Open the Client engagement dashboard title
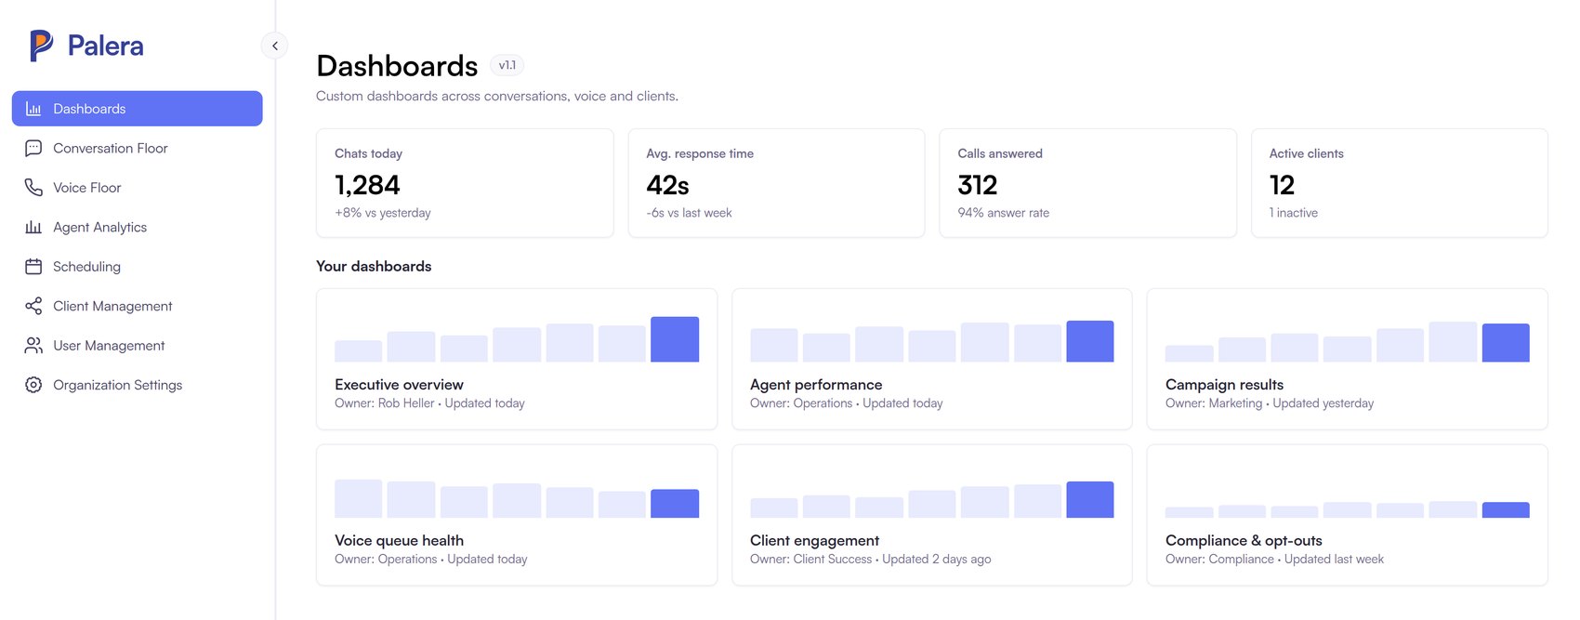This screenshot has height=620, width=1580. point(814,541)
